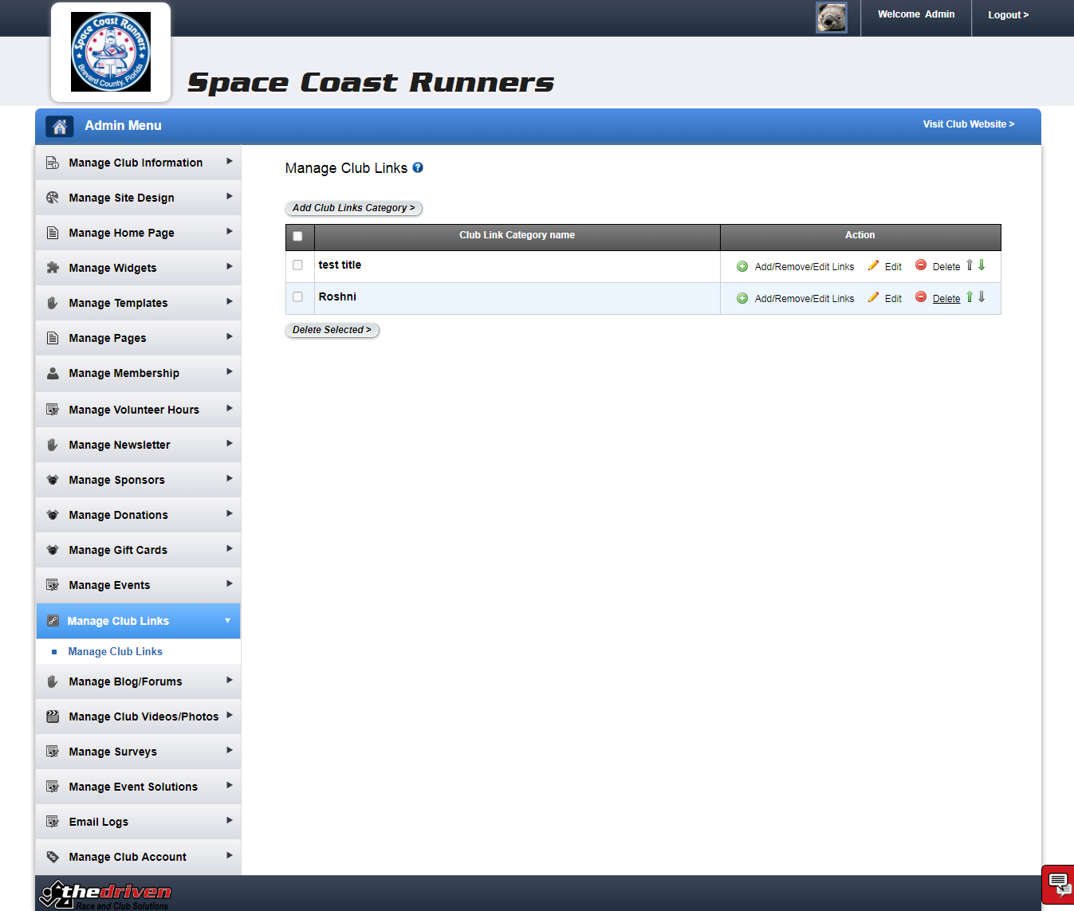Viewport: 1074px width, 911px height.
Task: Open the live chat icon at bottom right
Action: tap(1059, 884)
